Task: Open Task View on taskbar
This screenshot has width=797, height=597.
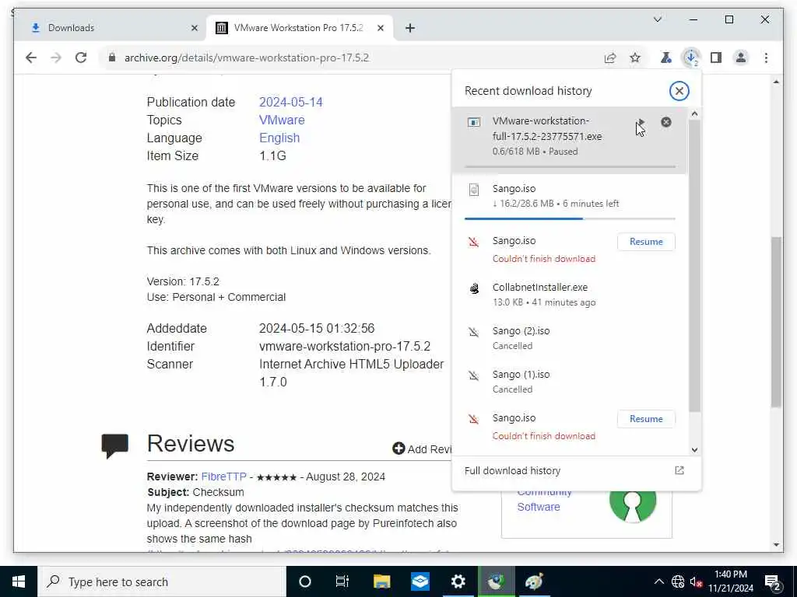Action: (342, 581)
